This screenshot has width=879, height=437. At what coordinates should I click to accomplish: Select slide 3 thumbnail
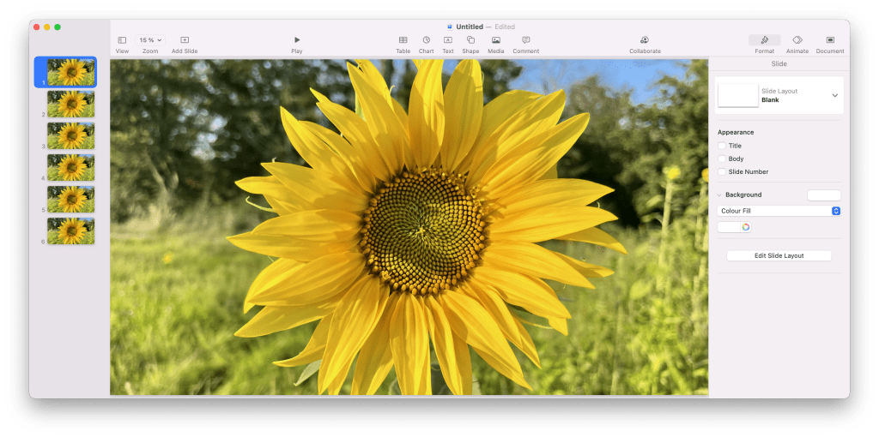[71, 136]
